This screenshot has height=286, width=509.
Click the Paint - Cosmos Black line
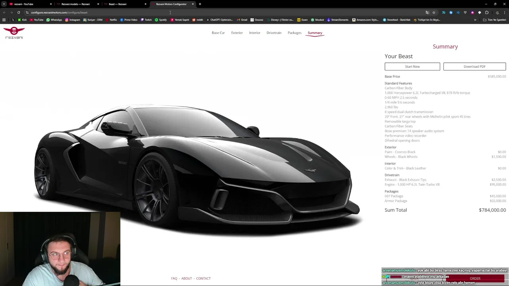coord(445,152)
